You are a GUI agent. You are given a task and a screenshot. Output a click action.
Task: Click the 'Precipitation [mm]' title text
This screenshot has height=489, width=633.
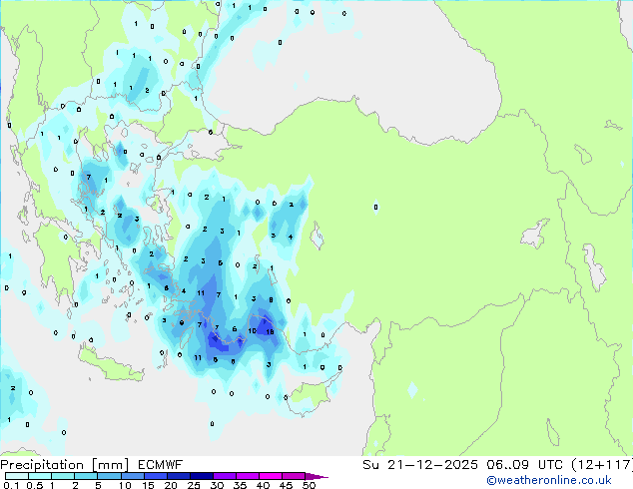[65, 465]
